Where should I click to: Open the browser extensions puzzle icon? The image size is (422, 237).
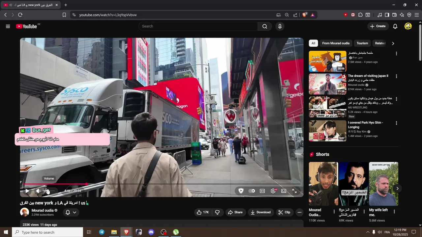[x=360, y=15]
